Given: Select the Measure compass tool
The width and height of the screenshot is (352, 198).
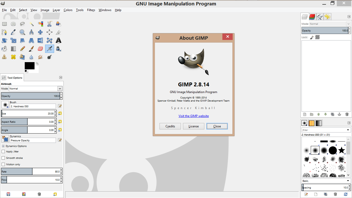Looking at the screenshot, I should tap(31, 32).
